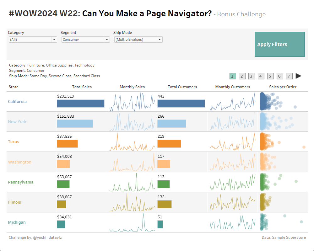Image resolution: width=314 pixels, height=251 pixels.
Task: Jump to page 3 in navigator
Action: 252,76
